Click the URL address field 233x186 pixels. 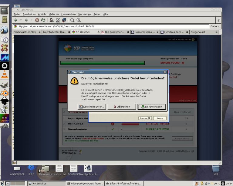pos(111,26)
